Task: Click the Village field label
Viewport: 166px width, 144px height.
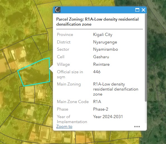Action: click(63, 64)
